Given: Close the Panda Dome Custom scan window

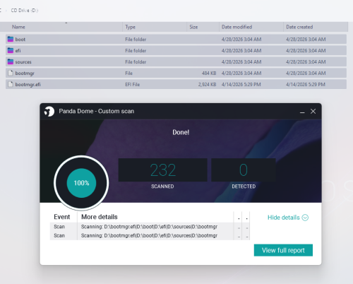Looking at the screenshot, I should pyautogui.click(x=313, y=112).
